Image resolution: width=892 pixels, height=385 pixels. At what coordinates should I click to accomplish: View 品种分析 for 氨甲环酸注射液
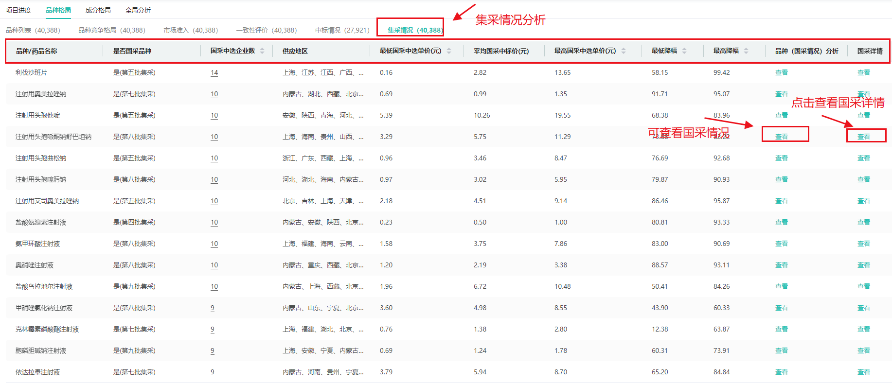pyautogui.click(x=781, y=244)
